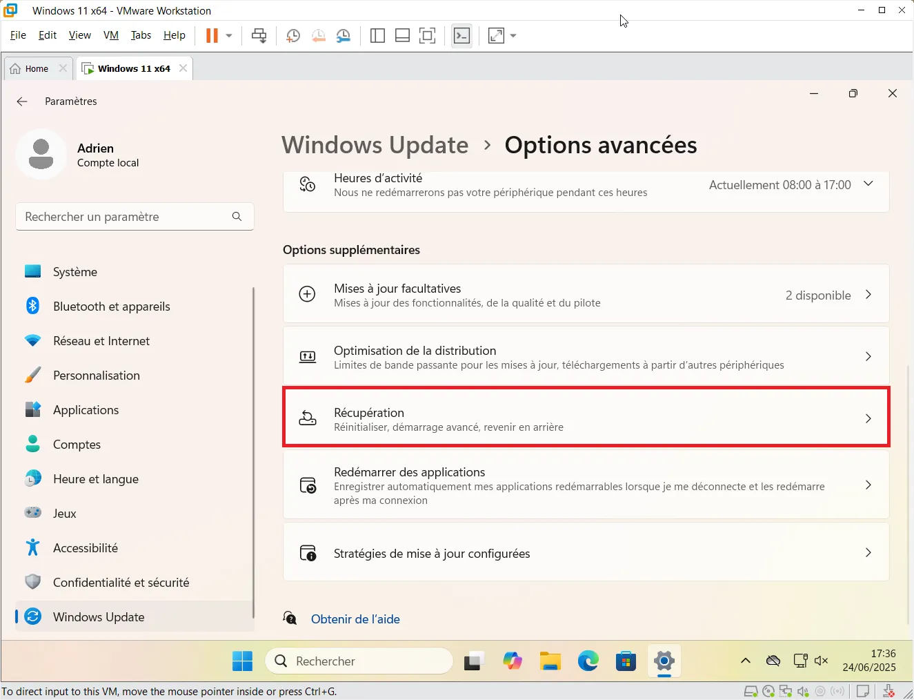Open the Adrien account profile
914x700 pixels.
click(x=77, y=155)
